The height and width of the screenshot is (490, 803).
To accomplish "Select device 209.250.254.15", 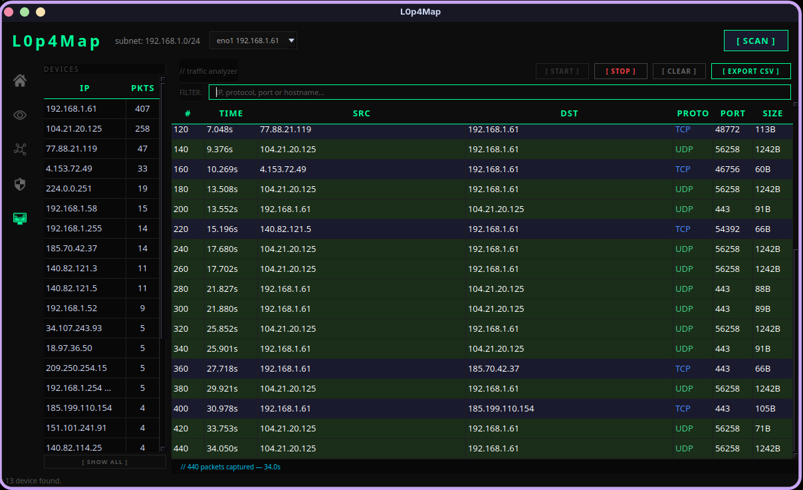I will click(x=102, y=368).
